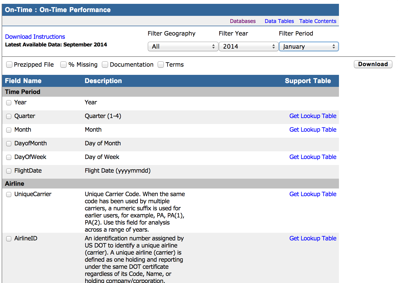The width and height of the screenshot is (398, 283).
Task: Tick the Terms checkbox
Action: point(161,64)
